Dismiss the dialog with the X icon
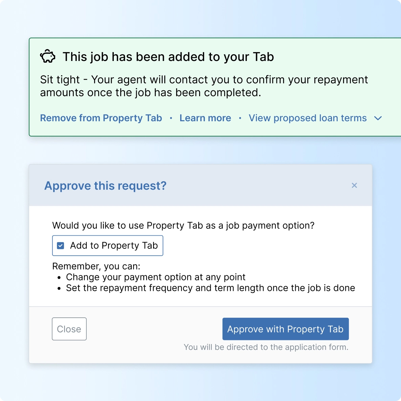This screenshot has width=401, height=401. [x=354, y=185]
